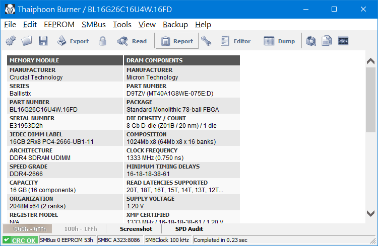Image resolution: width=378 pixels, height=246 pixels.
Task: Open the View menu
Action: point(147,25)
